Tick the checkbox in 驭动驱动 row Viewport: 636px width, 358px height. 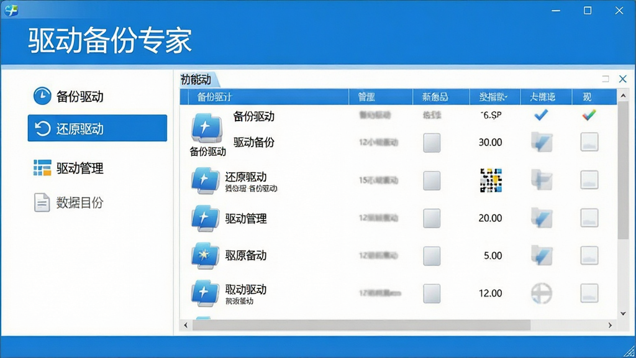432,293
